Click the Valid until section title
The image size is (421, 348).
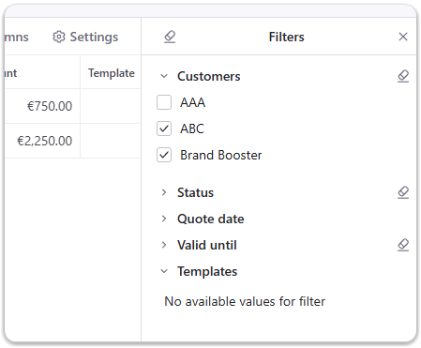(x=207, y=245)
